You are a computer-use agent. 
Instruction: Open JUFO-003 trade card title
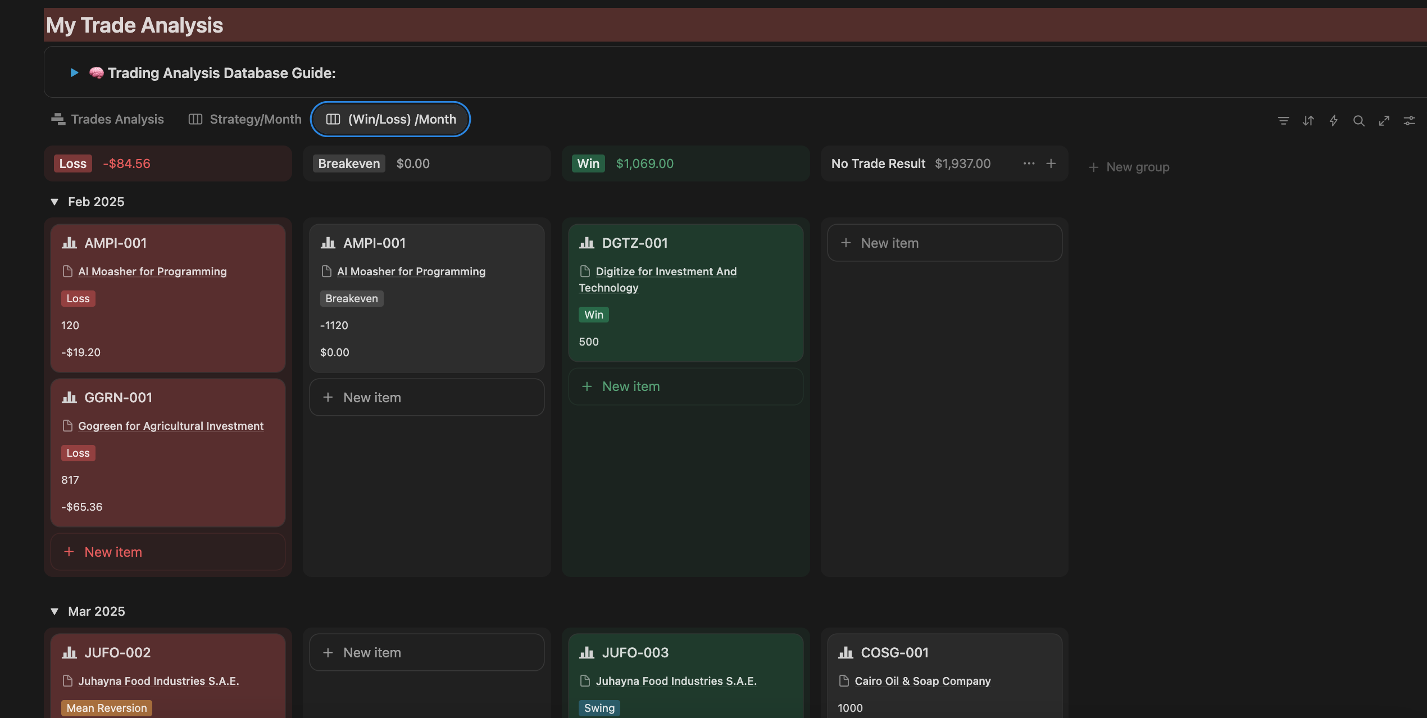click(x=635, y=652)
